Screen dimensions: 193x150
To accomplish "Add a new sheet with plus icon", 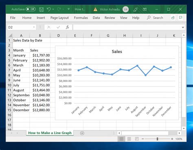I will pyautogui.click(x=82, y=133).
